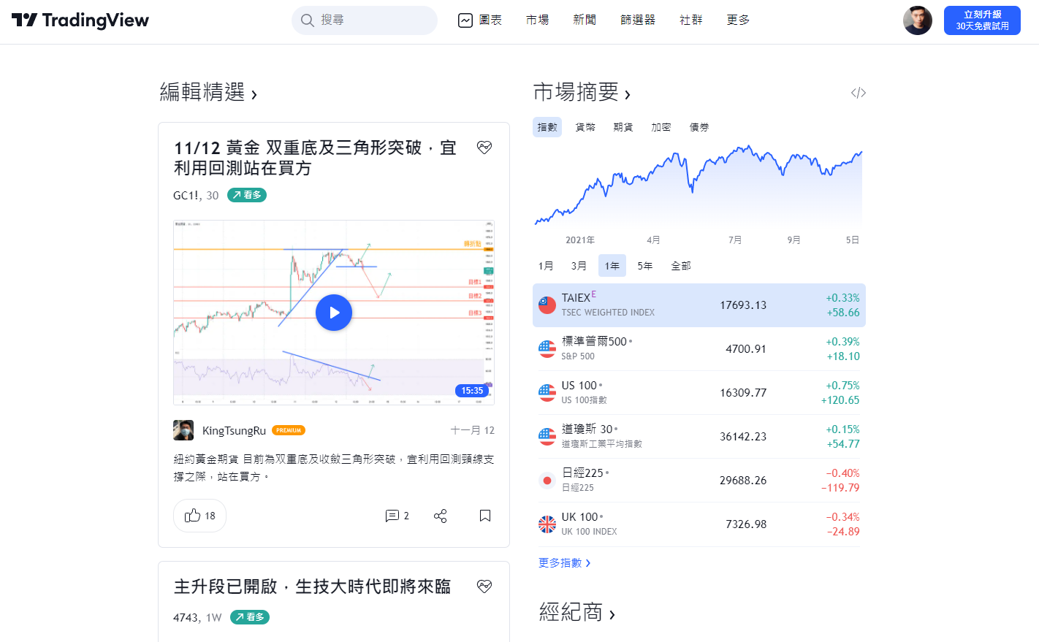This screenshot has width=1039, height=642.
Task: Click the 15:35 video duration badge
Action: click(472, 391)
